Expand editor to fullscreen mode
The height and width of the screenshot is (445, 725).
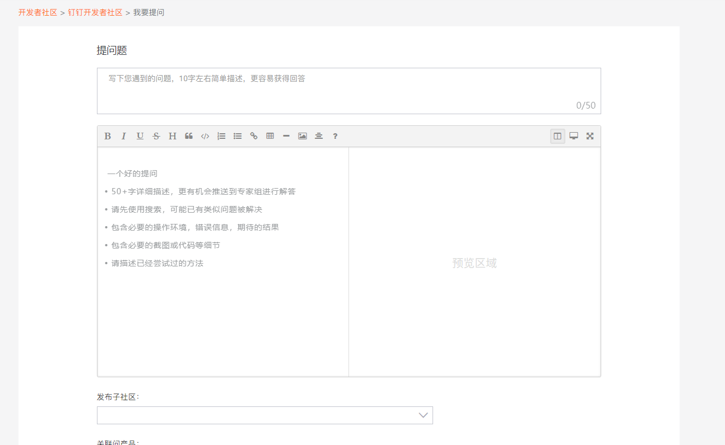pyautogui.click(x=590, y=136)
